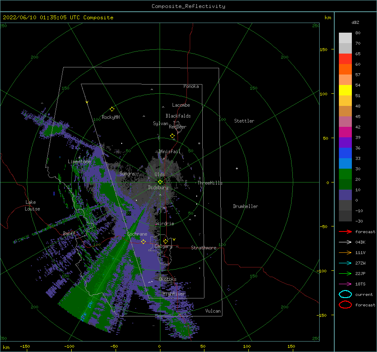Screen dimensions: 377x352
Task: Click the Banff label
Action: 69,234
